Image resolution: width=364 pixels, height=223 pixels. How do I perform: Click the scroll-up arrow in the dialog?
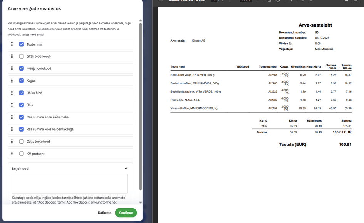pyautogui.click(x=140, y=20)
